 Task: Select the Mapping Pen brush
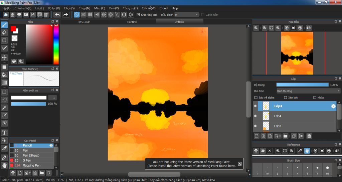[x=32, y=165]
